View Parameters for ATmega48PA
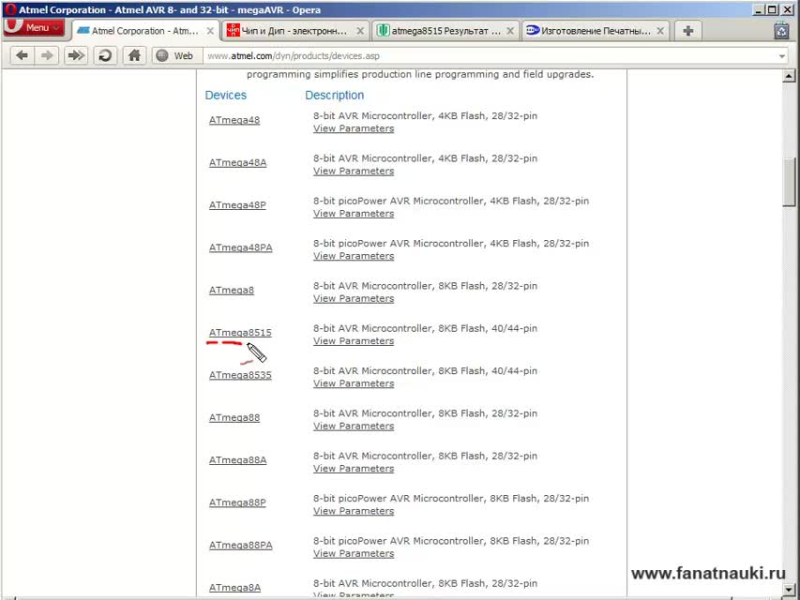Image resolution: width=800 pixels, height=600 pixels. (x=354, y=256)
